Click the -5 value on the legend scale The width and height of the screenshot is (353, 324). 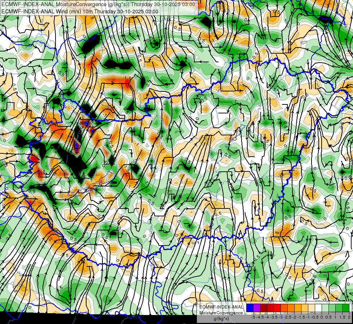click(x=253, y=317)
